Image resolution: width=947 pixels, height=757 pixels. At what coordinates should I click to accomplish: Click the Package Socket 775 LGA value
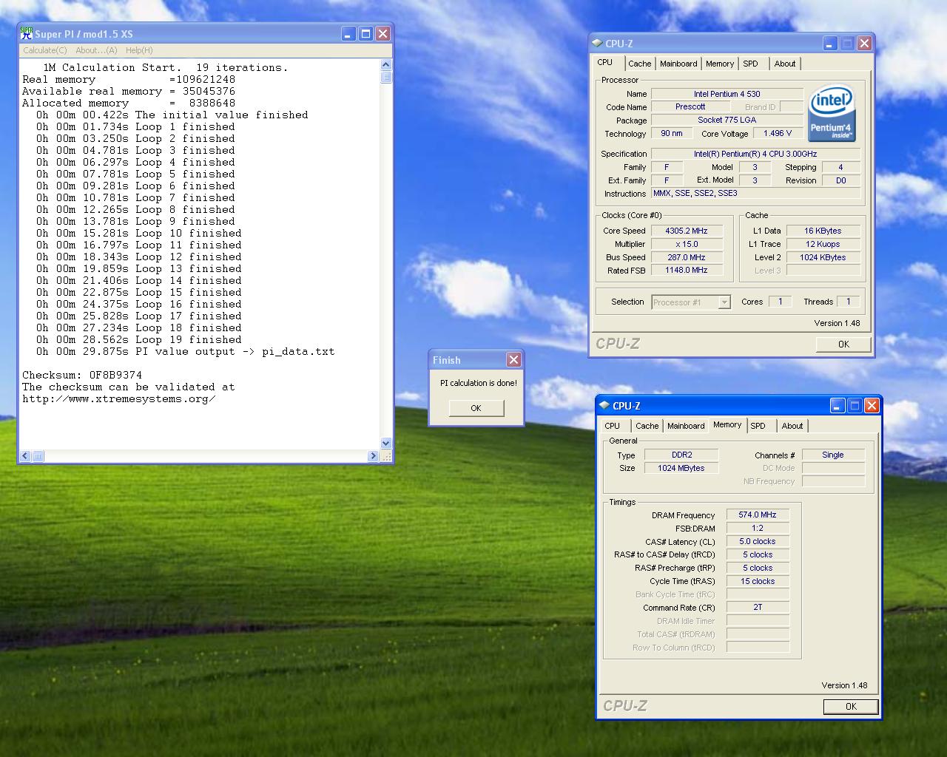pos(727,120)
